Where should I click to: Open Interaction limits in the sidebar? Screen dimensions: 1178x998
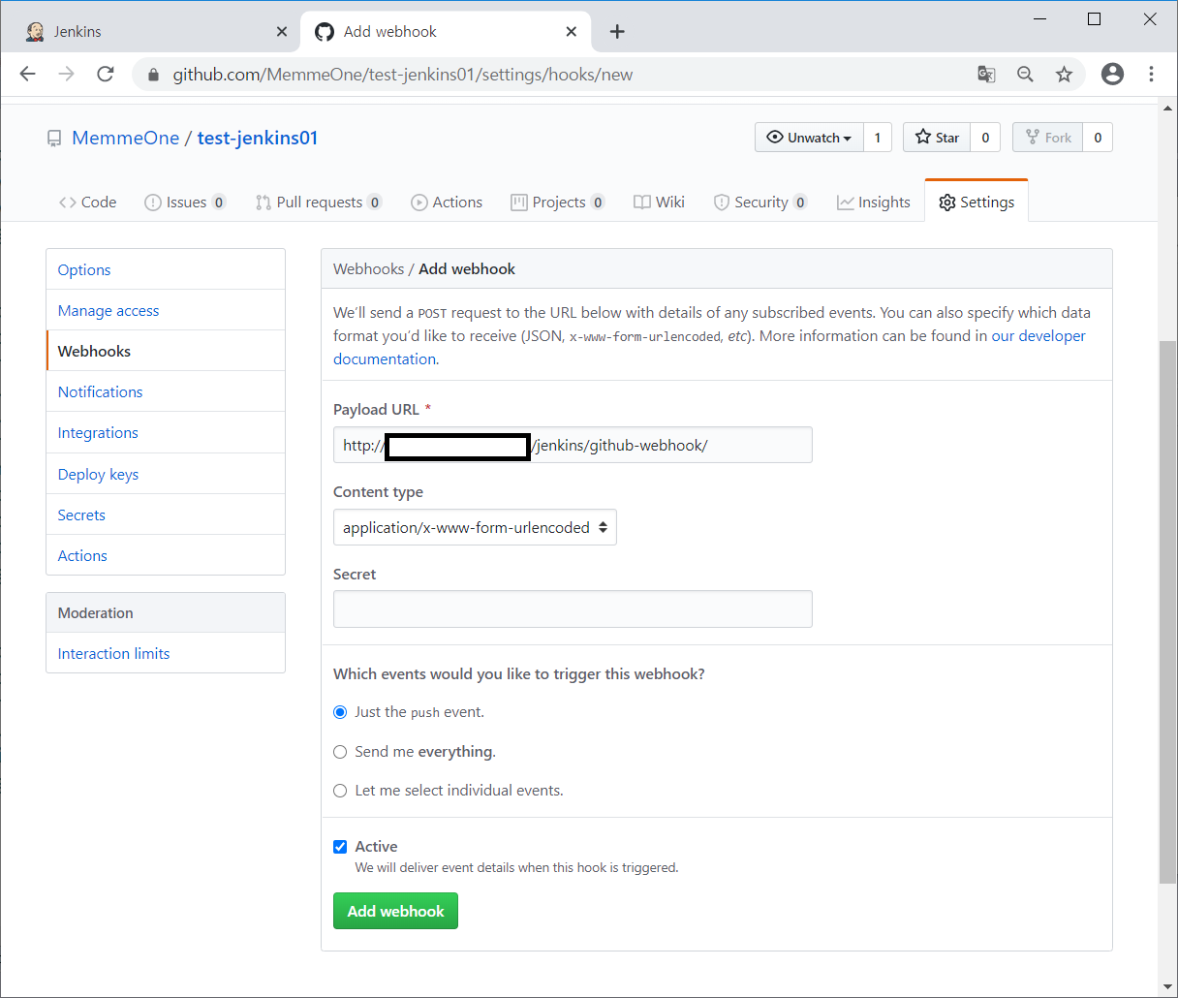[166, 653]
